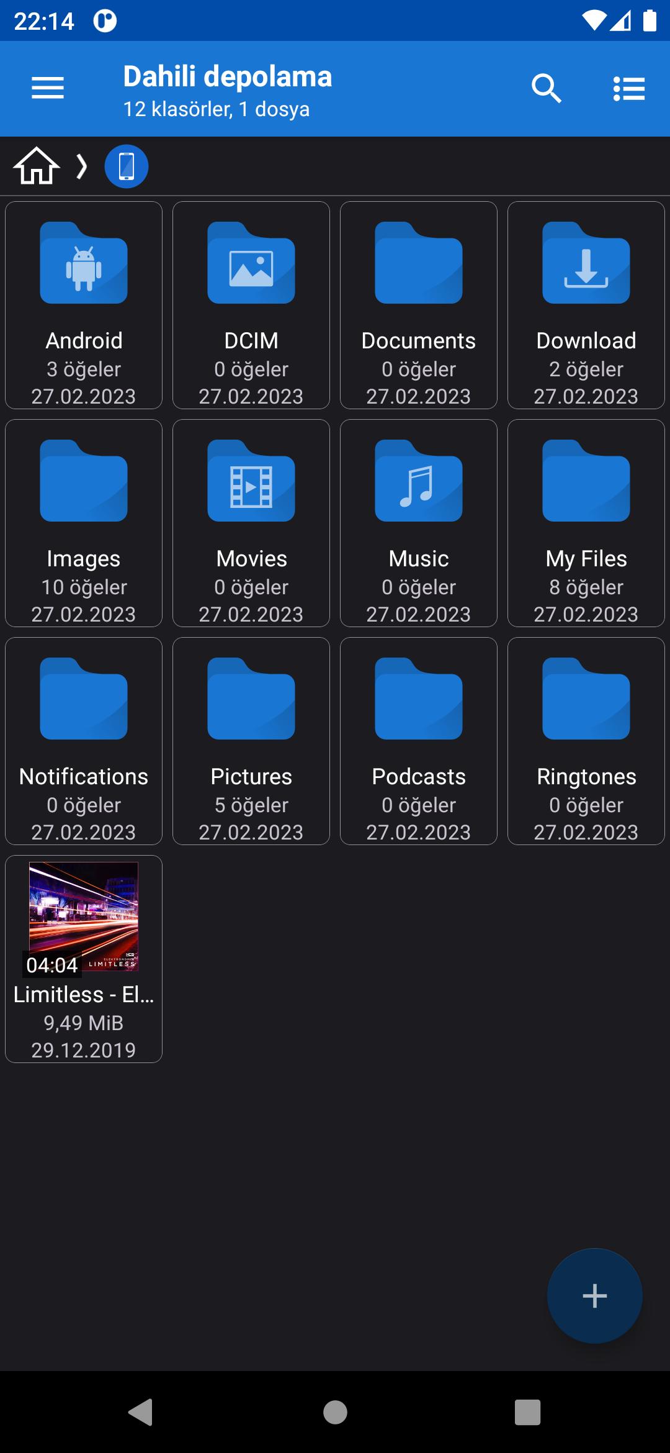Viewport: 670px width, 1453px height.
Task: Tap the Android recents square button
Action: click(527, 1412)
